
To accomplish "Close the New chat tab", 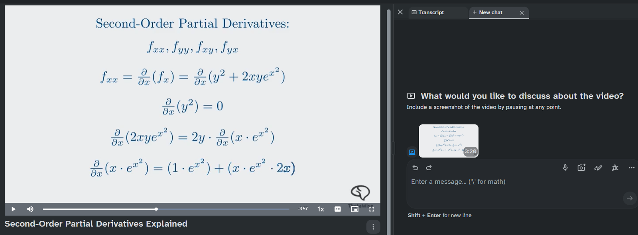I will click(522, 13).
